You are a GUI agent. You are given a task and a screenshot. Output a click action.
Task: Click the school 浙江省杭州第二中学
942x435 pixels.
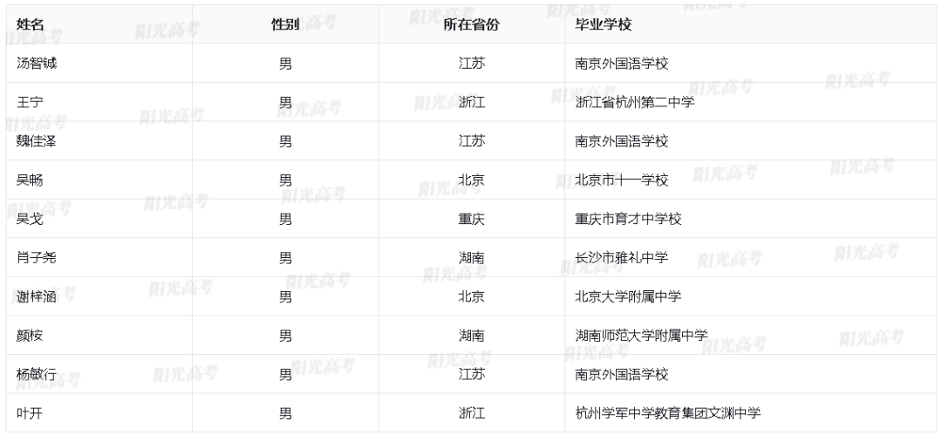(635, 102)
